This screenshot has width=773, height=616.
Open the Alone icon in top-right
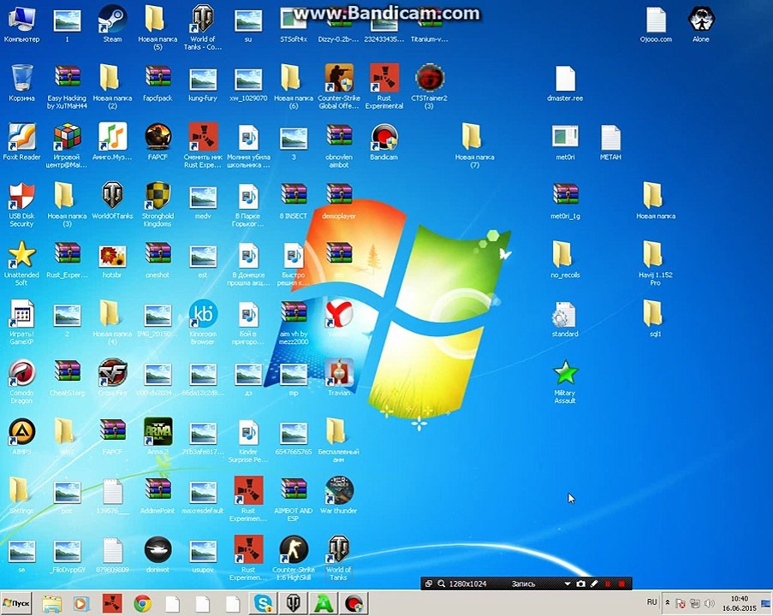(701, 24)
